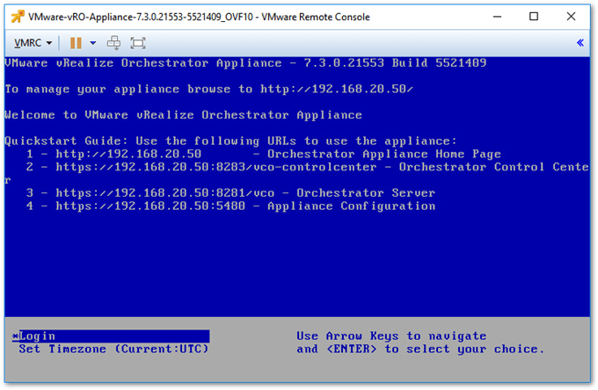
Task: Click the 8281/vco Orchestrator Server line
Action: click(230, 193)
